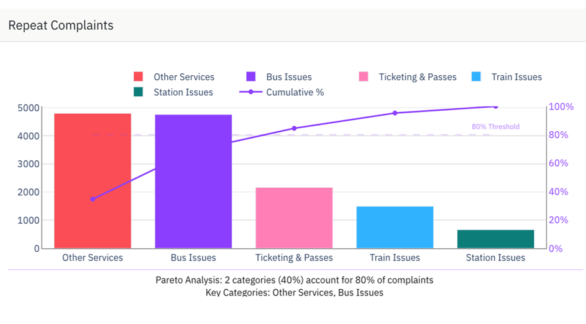
Task: Select the blue Train Issues bar
Action: tap(395, 228)
